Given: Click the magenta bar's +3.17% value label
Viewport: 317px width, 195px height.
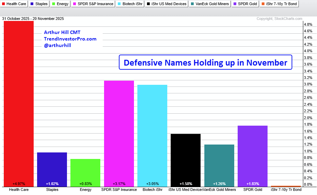Looking at the screenshot, I should [119, 184].
